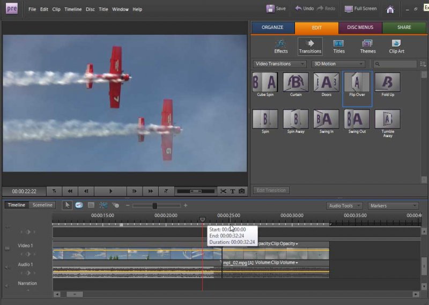Open the Themes panel
Screen dimensions: 429x305
tap(367, 46)
